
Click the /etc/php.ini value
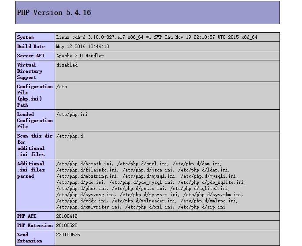tap(72, 114)
